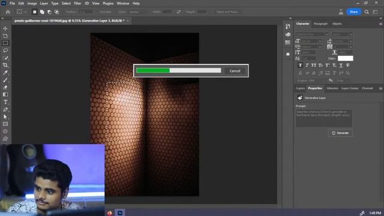This screenshot has width=384, height=216.
Task: Open the leading dropdown
Action: (x=351, y=41)
